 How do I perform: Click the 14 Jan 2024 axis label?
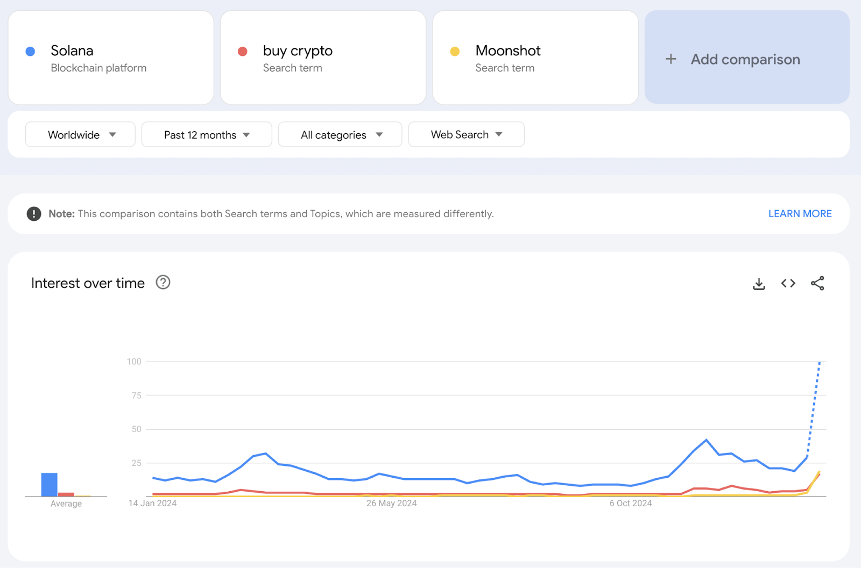tap(152, 504)
